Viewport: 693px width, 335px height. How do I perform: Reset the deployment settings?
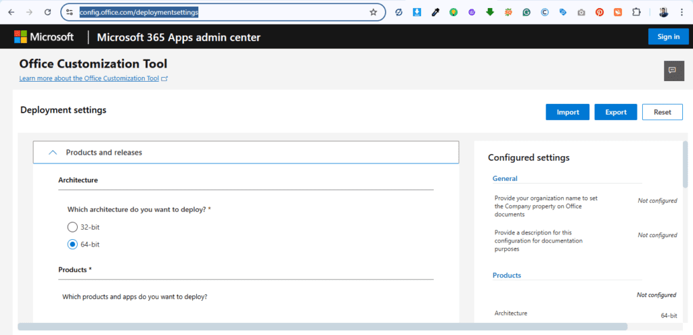(x=662, y=112)
